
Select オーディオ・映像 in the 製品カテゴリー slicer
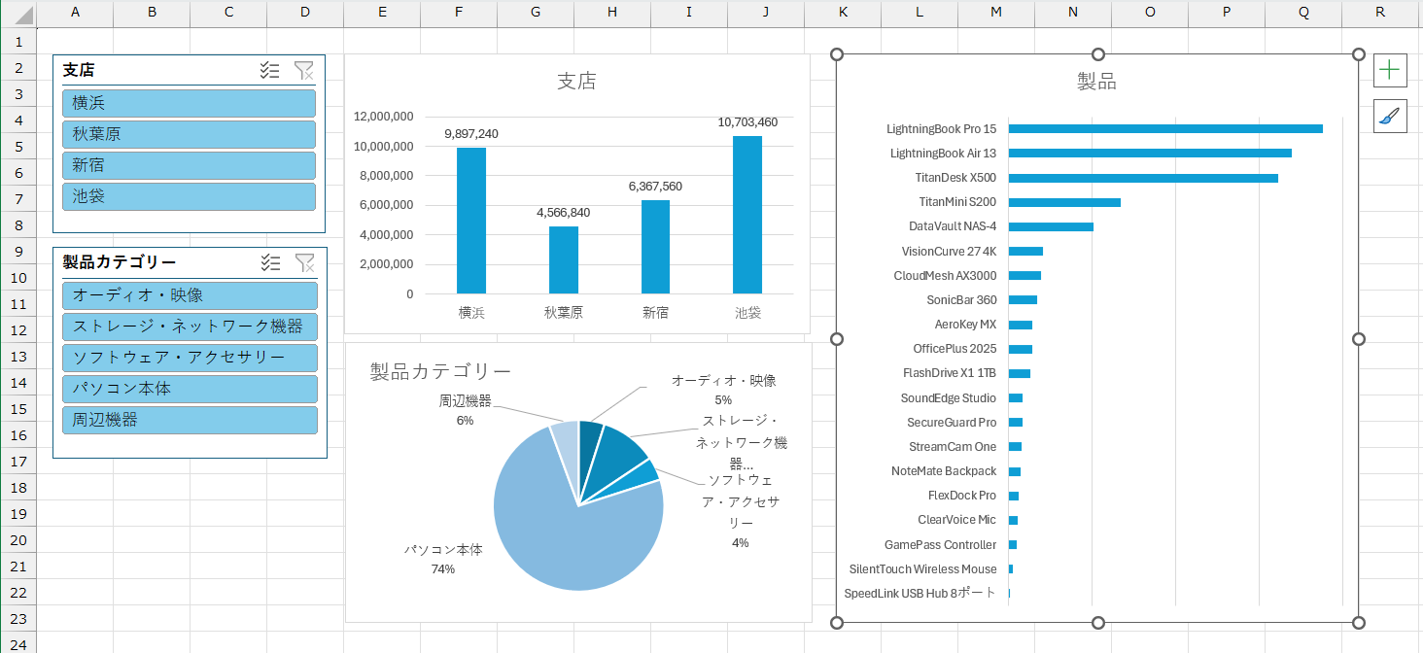[189, 294]
